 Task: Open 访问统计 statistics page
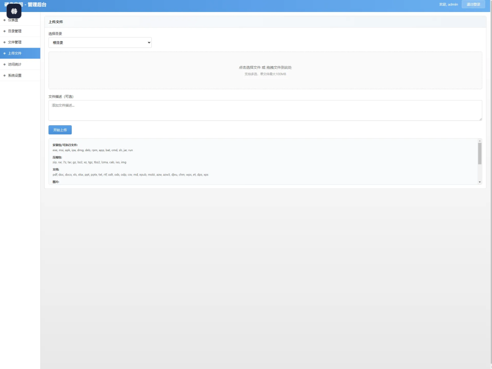(x=15, y=64)
